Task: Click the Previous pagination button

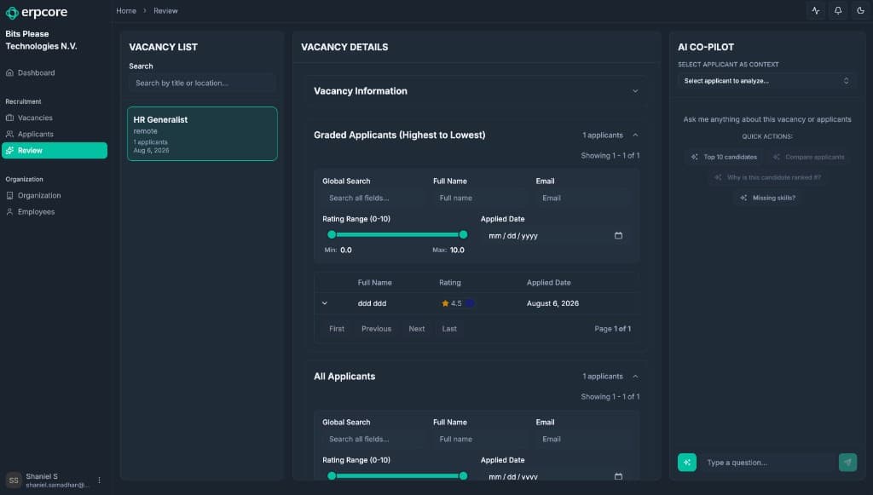Action: click(x=376, y=329)
